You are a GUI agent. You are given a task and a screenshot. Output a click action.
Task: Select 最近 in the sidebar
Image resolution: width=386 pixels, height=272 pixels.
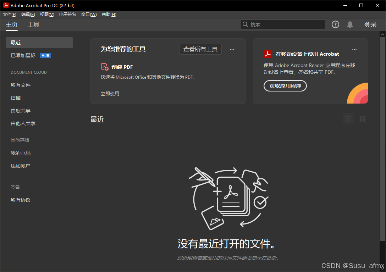39,43
